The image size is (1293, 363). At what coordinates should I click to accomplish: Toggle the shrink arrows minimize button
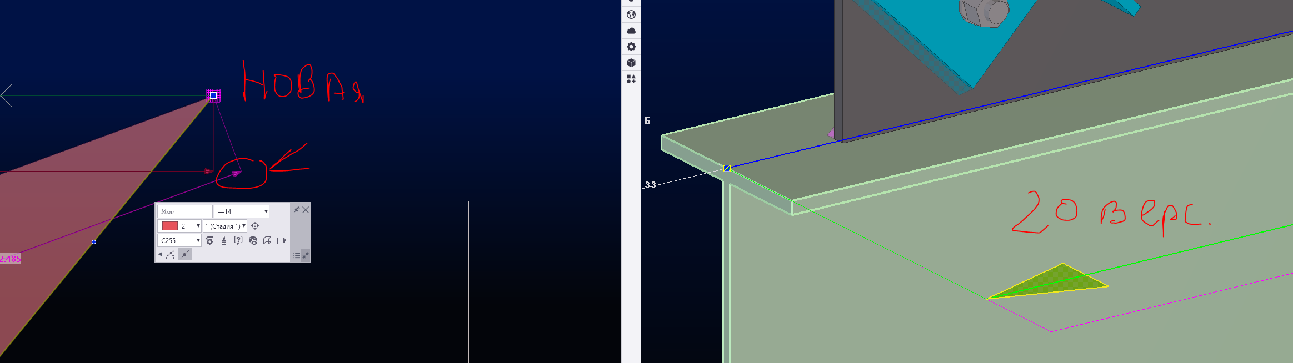(x=306, y=255)
